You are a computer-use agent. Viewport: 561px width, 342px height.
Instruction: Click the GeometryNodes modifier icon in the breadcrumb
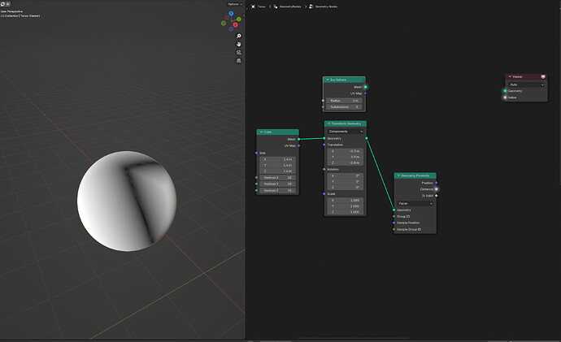(275, 6)
